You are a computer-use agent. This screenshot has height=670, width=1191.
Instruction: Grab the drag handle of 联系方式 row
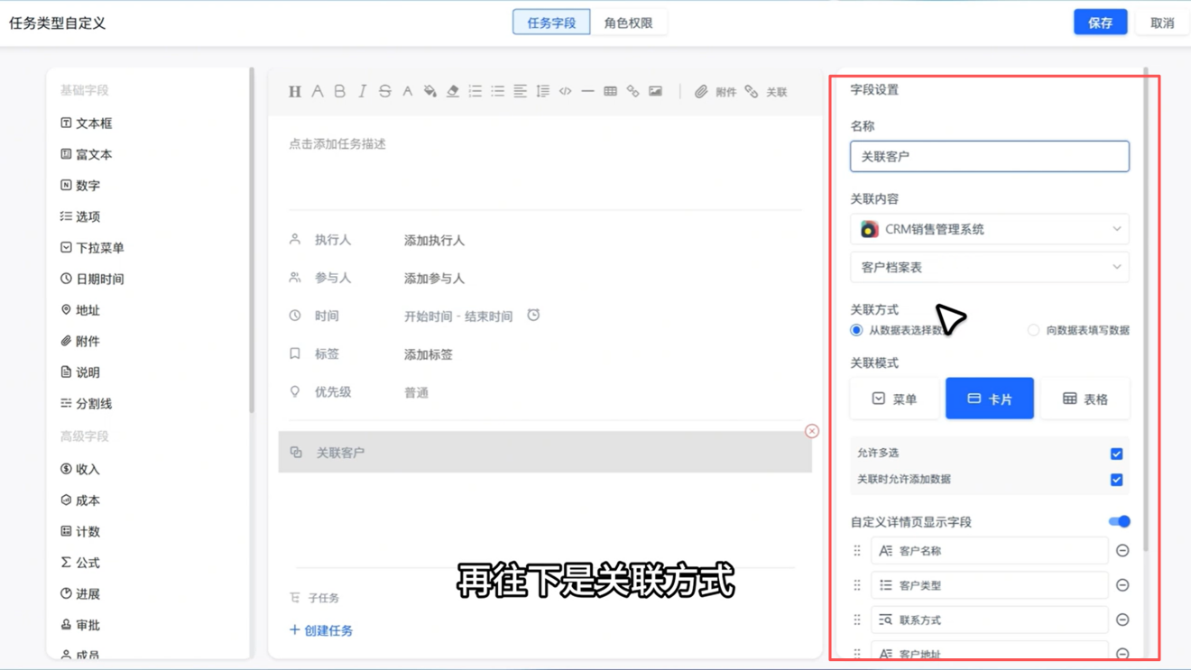pyautogui.click(x=857, y=620)
